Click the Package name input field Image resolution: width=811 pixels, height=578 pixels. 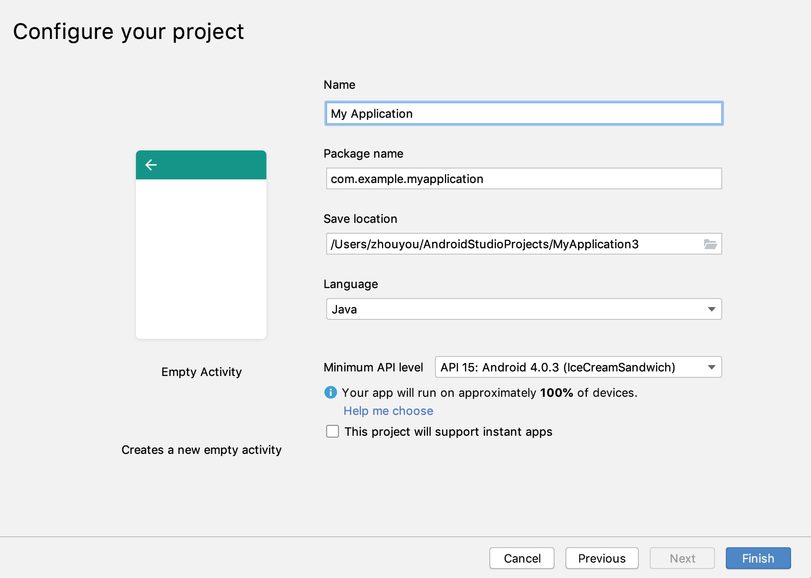pos(524,178)
